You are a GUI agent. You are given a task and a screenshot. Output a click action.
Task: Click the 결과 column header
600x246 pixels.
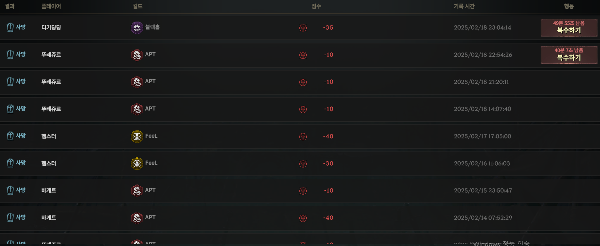[10, 6]
